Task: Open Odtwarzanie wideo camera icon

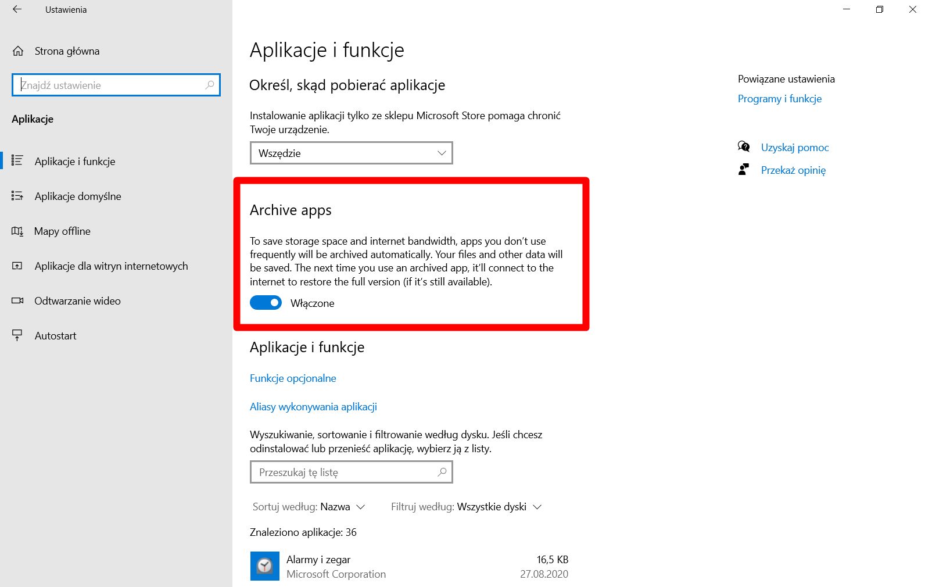Action: click(17, 300)
